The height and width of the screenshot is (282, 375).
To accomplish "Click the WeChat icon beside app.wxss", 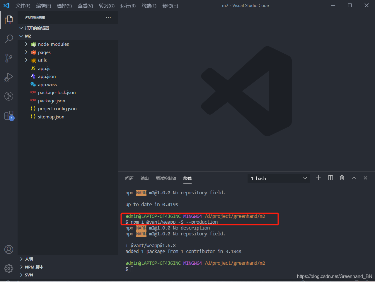I will [x=33, y=84].
